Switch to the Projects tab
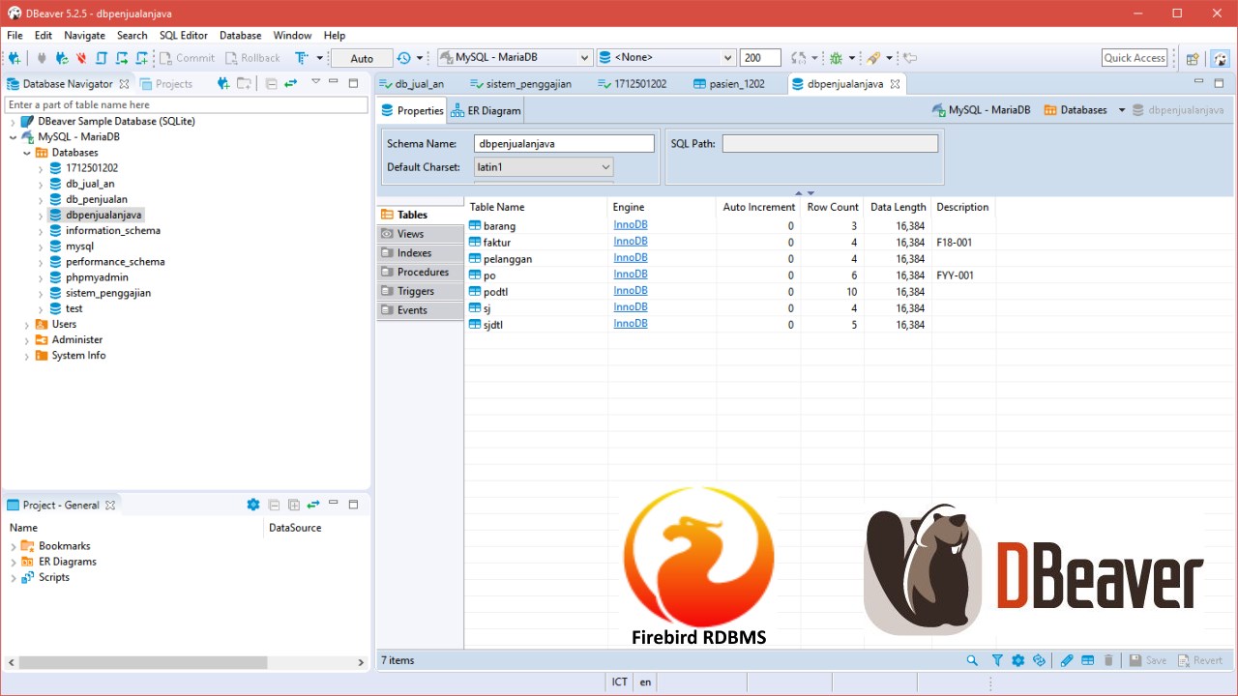 click(165, 84)
